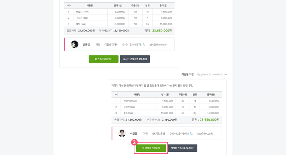Select 이길동 contact name in card
This screenshot has height=155, width=286.
click(x=133, y=134)
